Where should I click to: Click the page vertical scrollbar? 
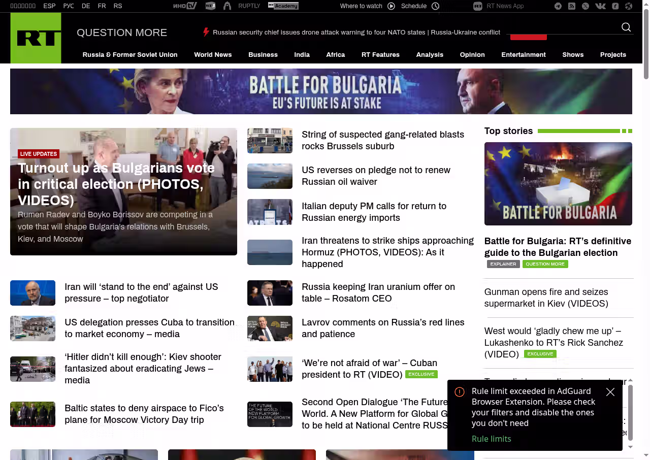[x=646, y=228]
